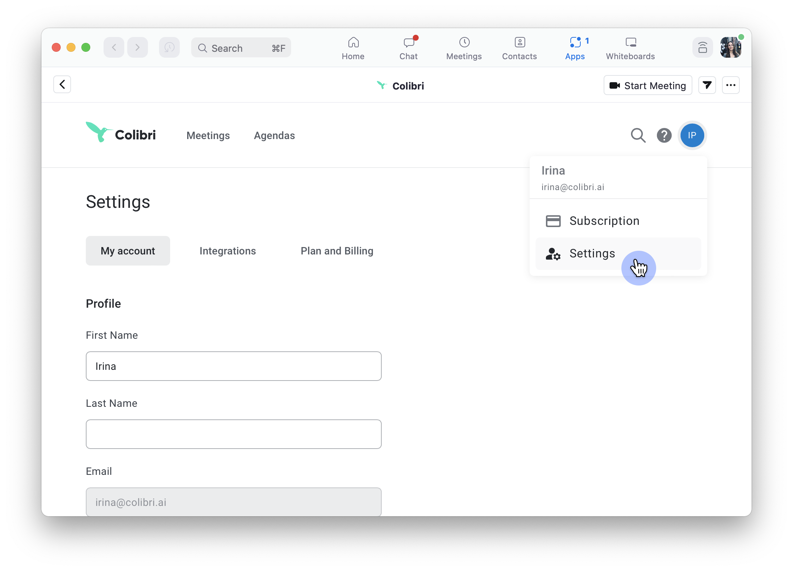Screen dimensions: 793x571
Task: Select the My account tab
Action: click(x=128, y=251)
